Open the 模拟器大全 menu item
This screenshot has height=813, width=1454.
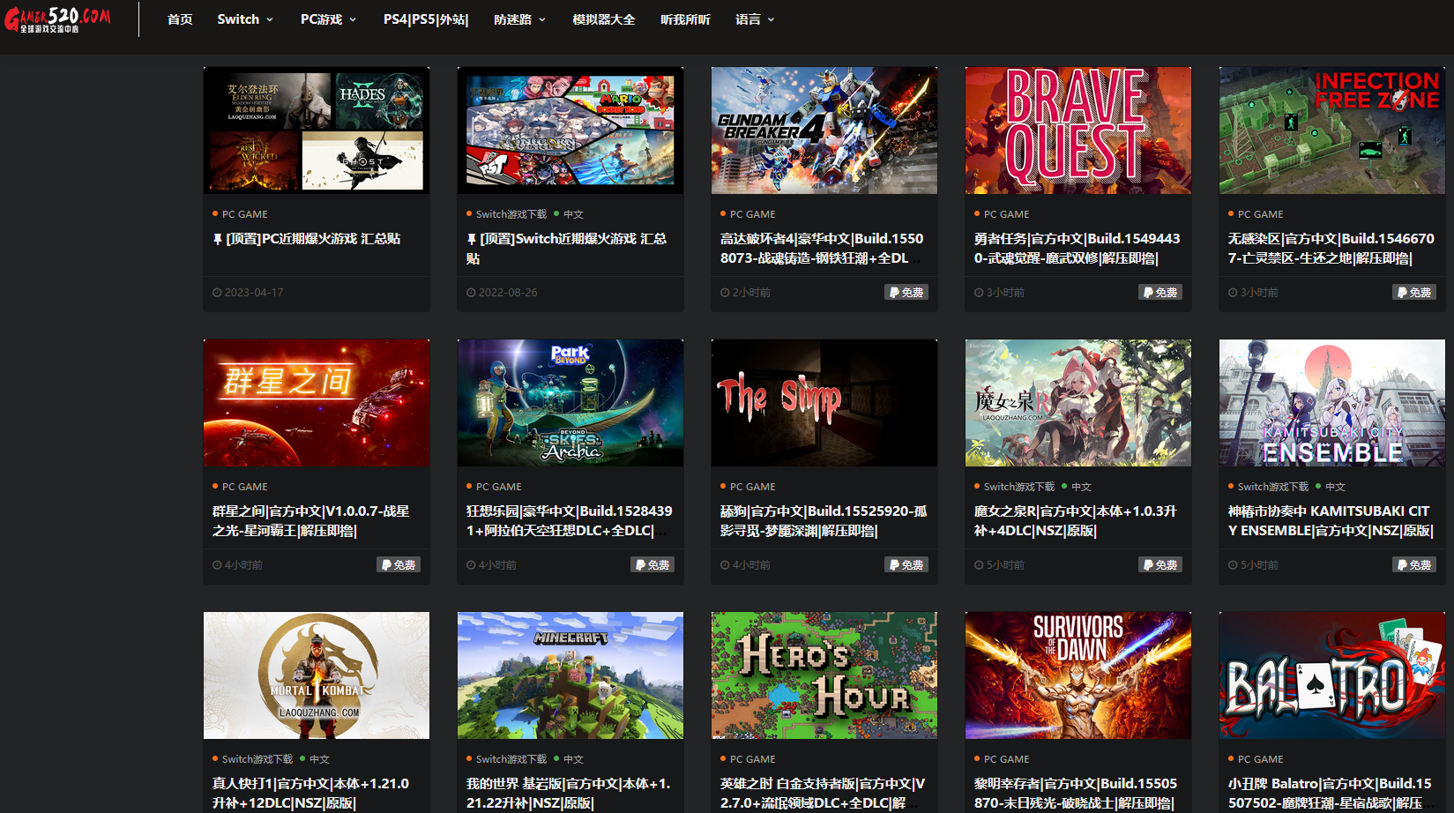click(x=604, y=19)
